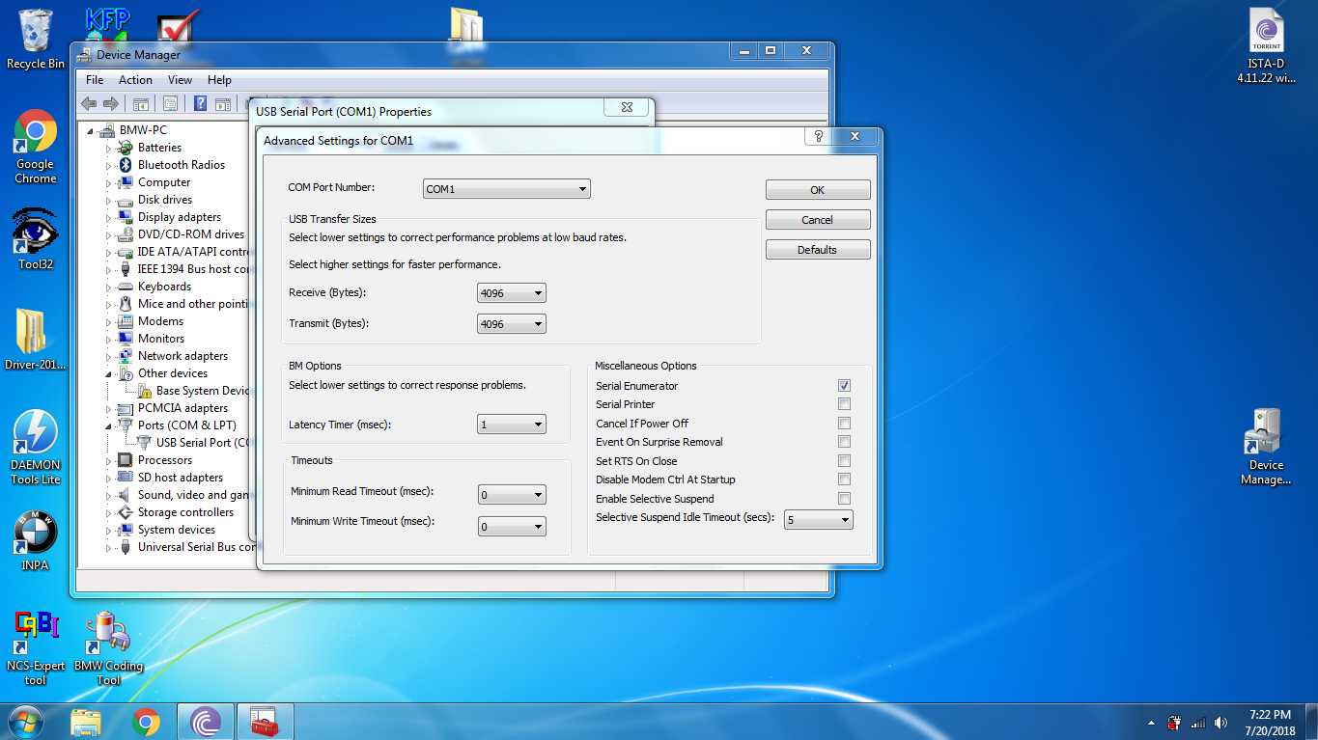1318x740 pixels.
Task: Click OK in Advanced Settings dialog
Action: (818, 190)
